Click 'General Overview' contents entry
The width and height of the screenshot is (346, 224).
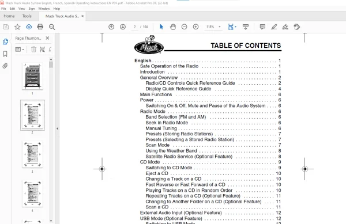(x=159, y=78)
